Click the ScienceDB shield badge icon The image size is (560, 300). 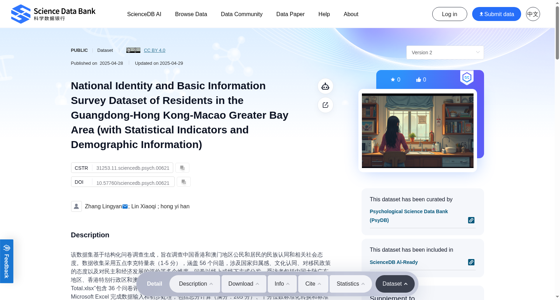(467, 77)
